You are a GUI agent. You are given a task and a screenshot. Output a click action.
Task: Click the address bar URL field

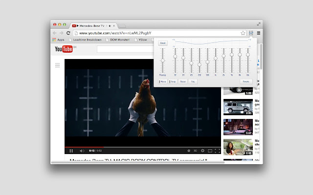158,33
